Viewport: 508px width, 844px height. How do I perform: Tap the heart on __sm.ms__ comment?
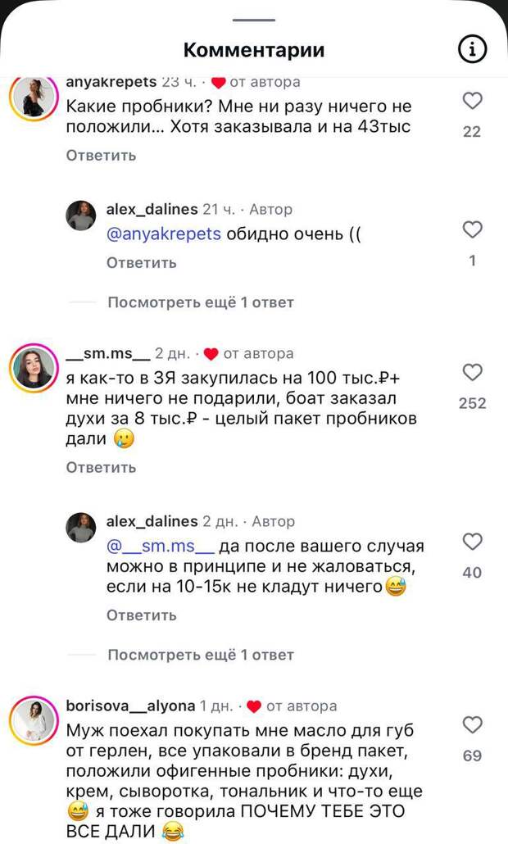click(472, 373)
